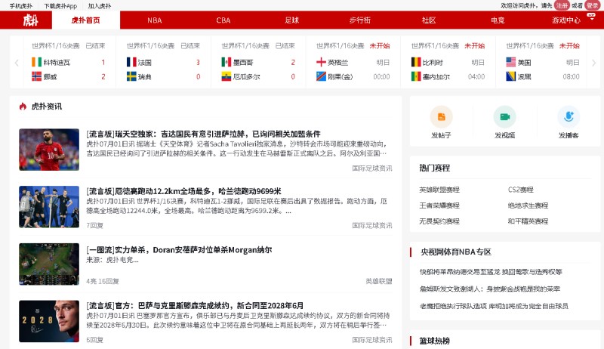Select the 虎扑首页 tab
This screenshot has height=349, width=604.
coord(85,20)
